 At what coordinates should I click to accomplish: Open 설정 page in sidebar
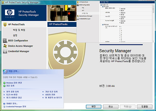15,35
